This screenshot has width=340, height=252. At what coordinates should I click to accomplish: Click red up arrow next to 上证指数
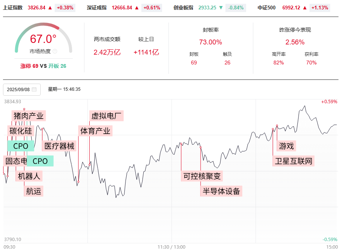50,8
